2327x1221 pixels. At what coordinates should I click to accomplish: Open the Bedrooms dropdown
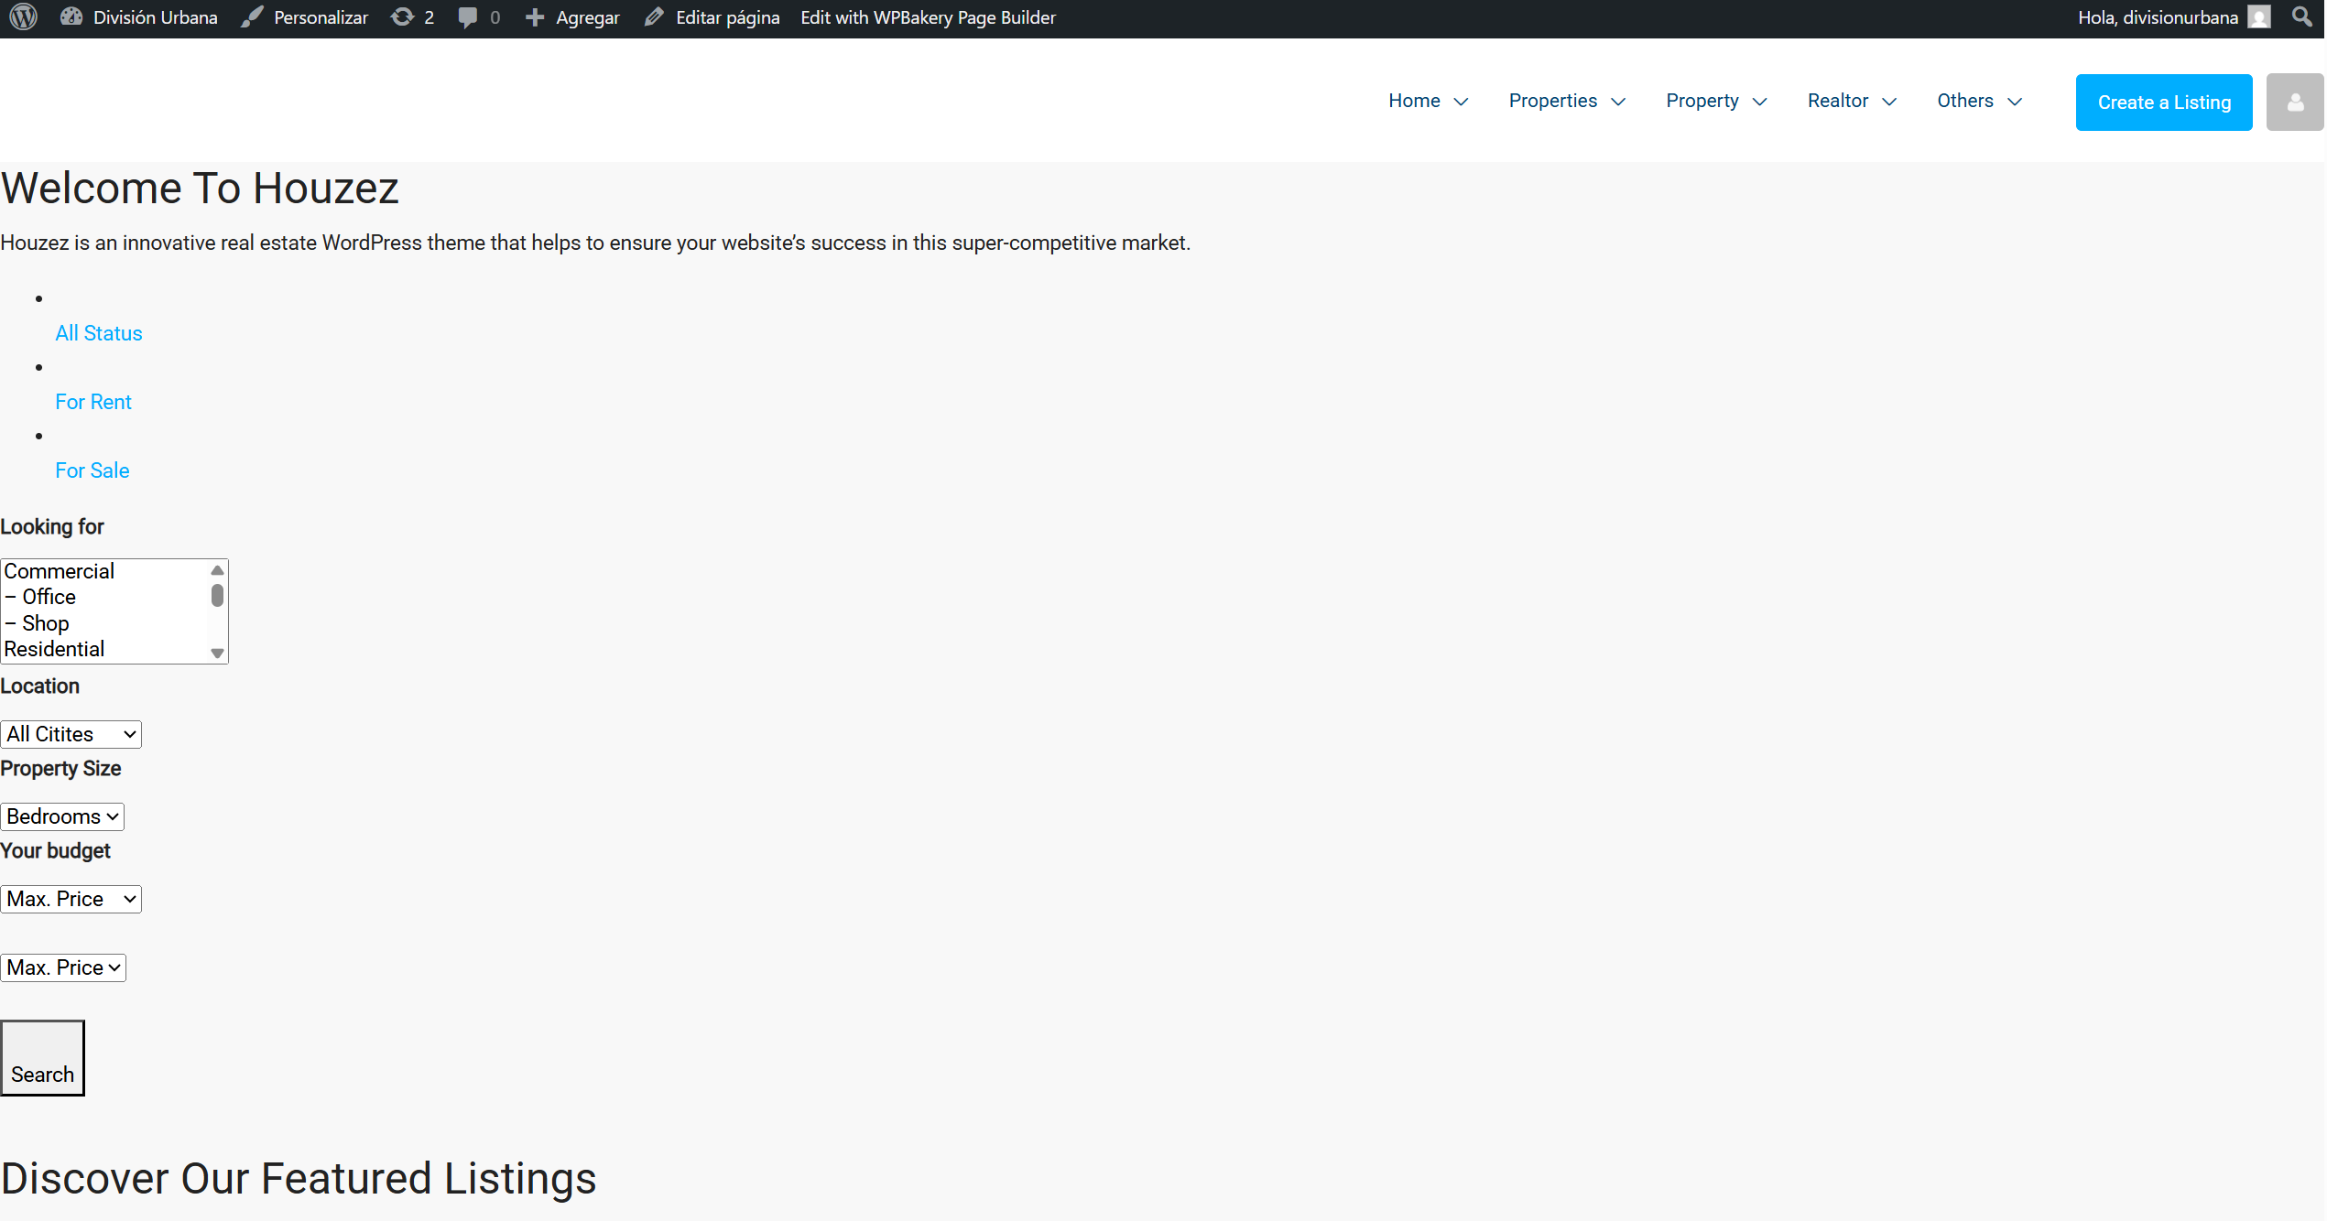click(62, 816)
